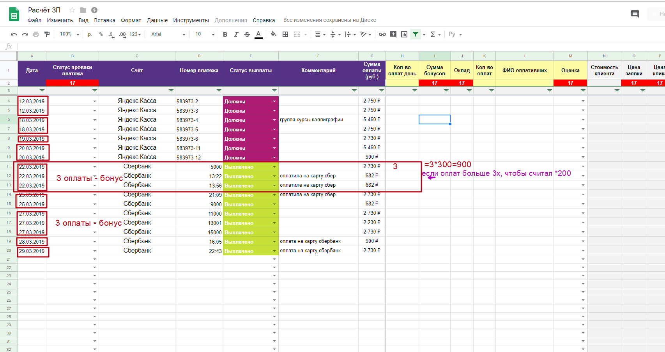665x352 pixels.
Task: Select payment number cell 583973-11
Action: coord(199,148)
